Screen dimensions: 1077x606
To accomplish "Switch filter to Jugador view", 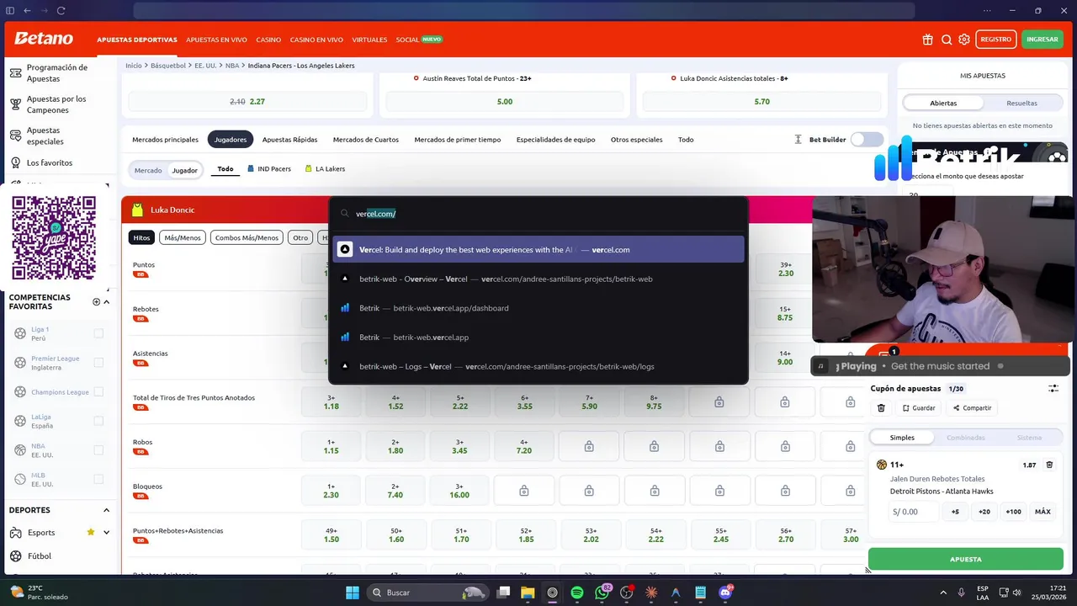I will tap(185, 170).
